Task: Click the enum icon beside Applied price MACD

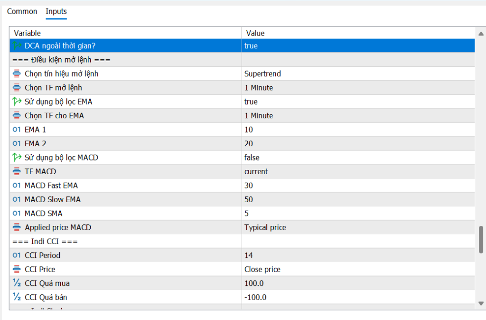Action: click(x=17, y=228)
